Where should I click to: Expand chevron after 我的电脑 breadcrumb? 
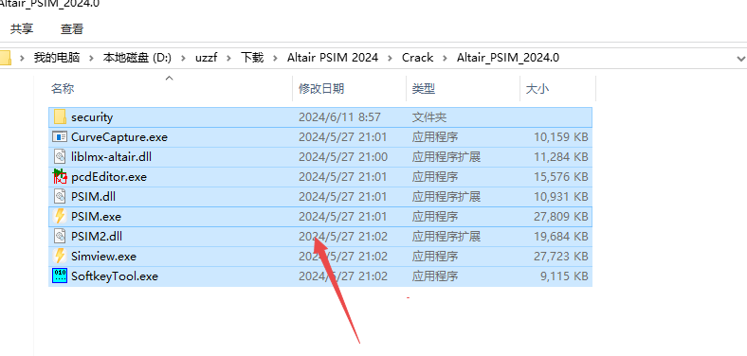point(91,58)
